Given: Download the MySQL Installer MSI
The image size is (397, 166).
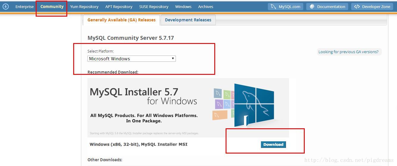Looking at the screenshot, I should (273, 144).
